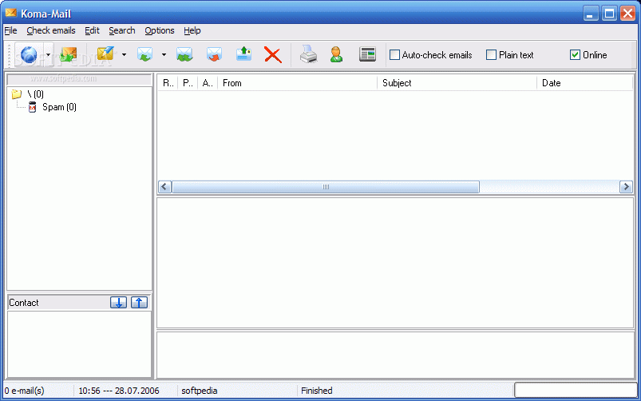Click the globe check-emails toolbar icon
The width and height of the screenshot is (641, 401).
point(29,55)
